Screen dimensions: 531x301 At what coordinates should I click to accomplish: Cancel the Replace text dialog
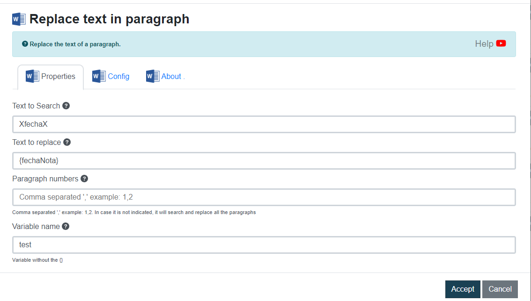click(x=500, y=289)
